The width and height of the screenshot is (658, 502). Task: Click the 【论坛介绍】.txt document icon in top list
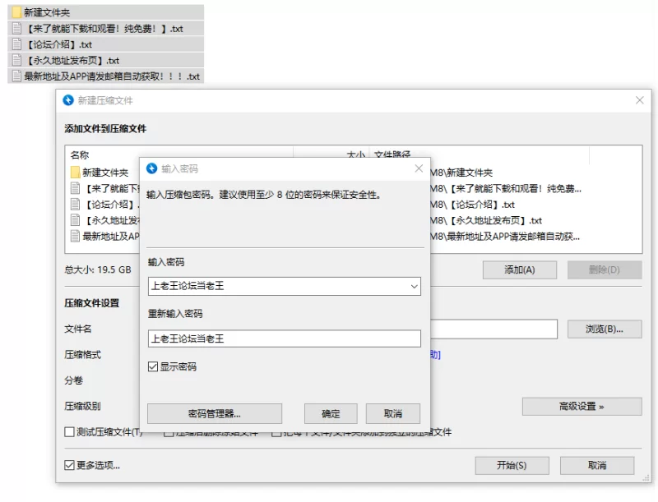pyautogui.click(x=16, y=44)
